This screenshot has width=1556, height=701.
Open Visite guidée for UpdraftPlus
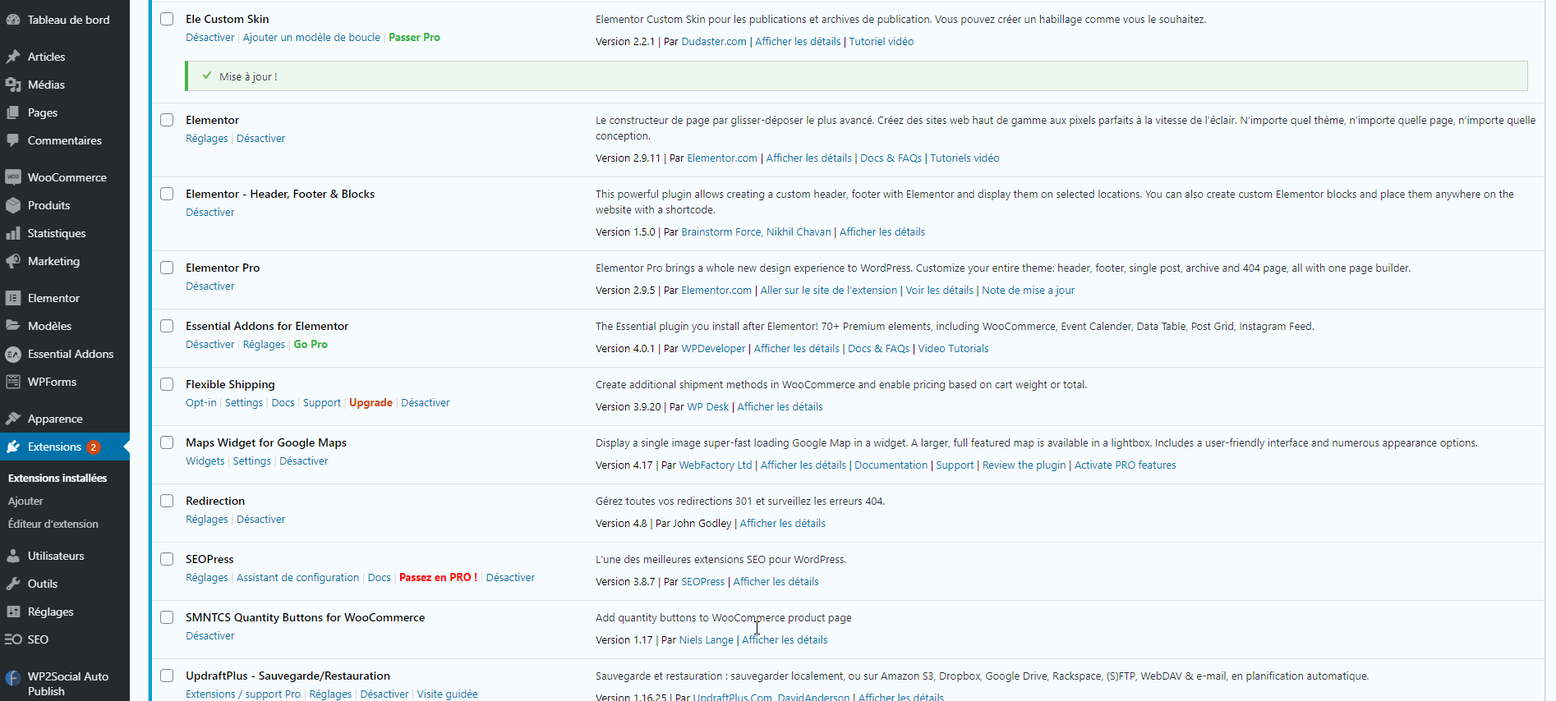click(x=448, y=694)
